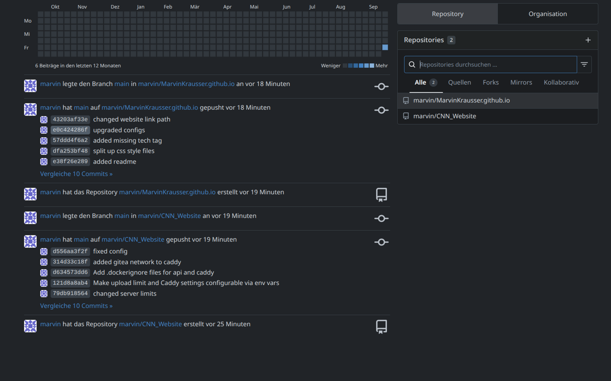
Task: Click repository icon beside MarvinKrausser.github.io created entry
Action: click(381, 195)
